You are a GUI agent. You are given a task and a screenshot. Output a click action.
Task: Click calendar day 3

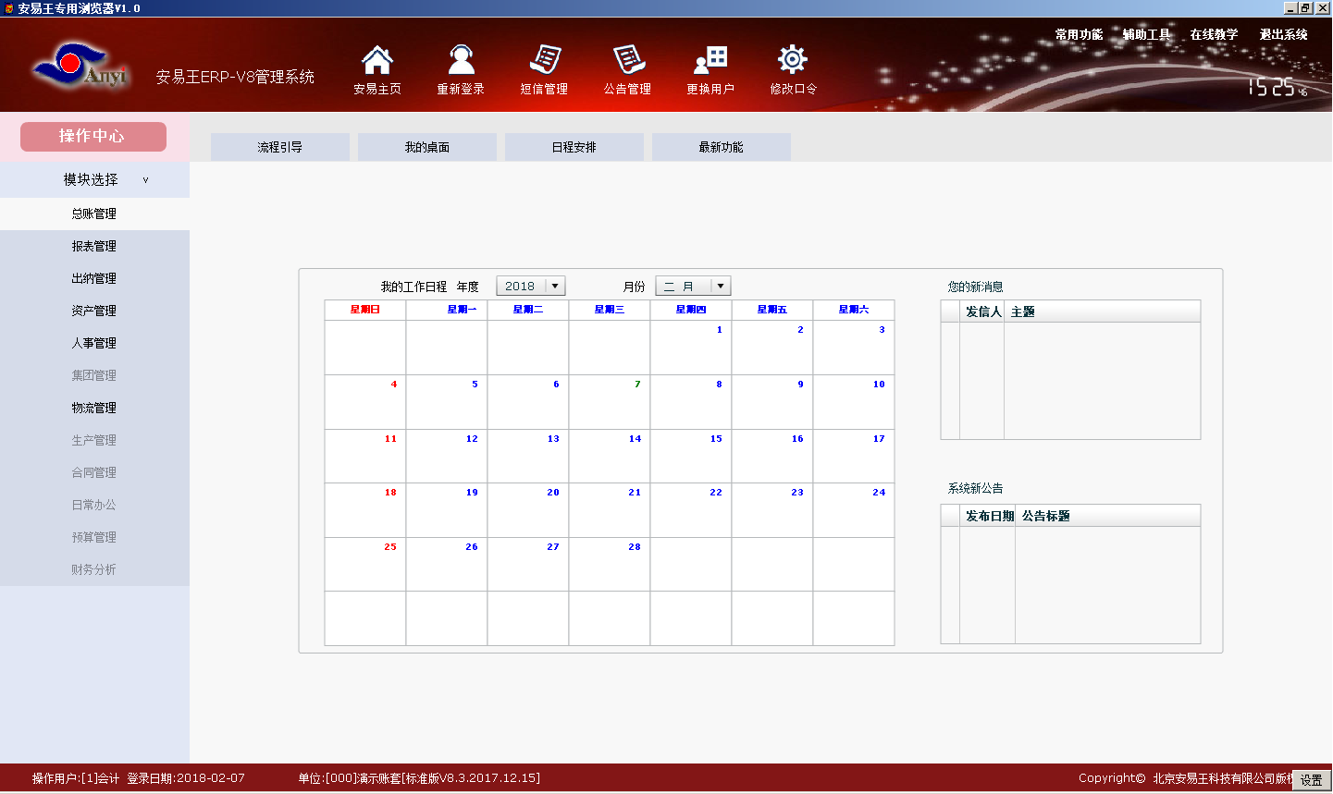coord(854,348)
